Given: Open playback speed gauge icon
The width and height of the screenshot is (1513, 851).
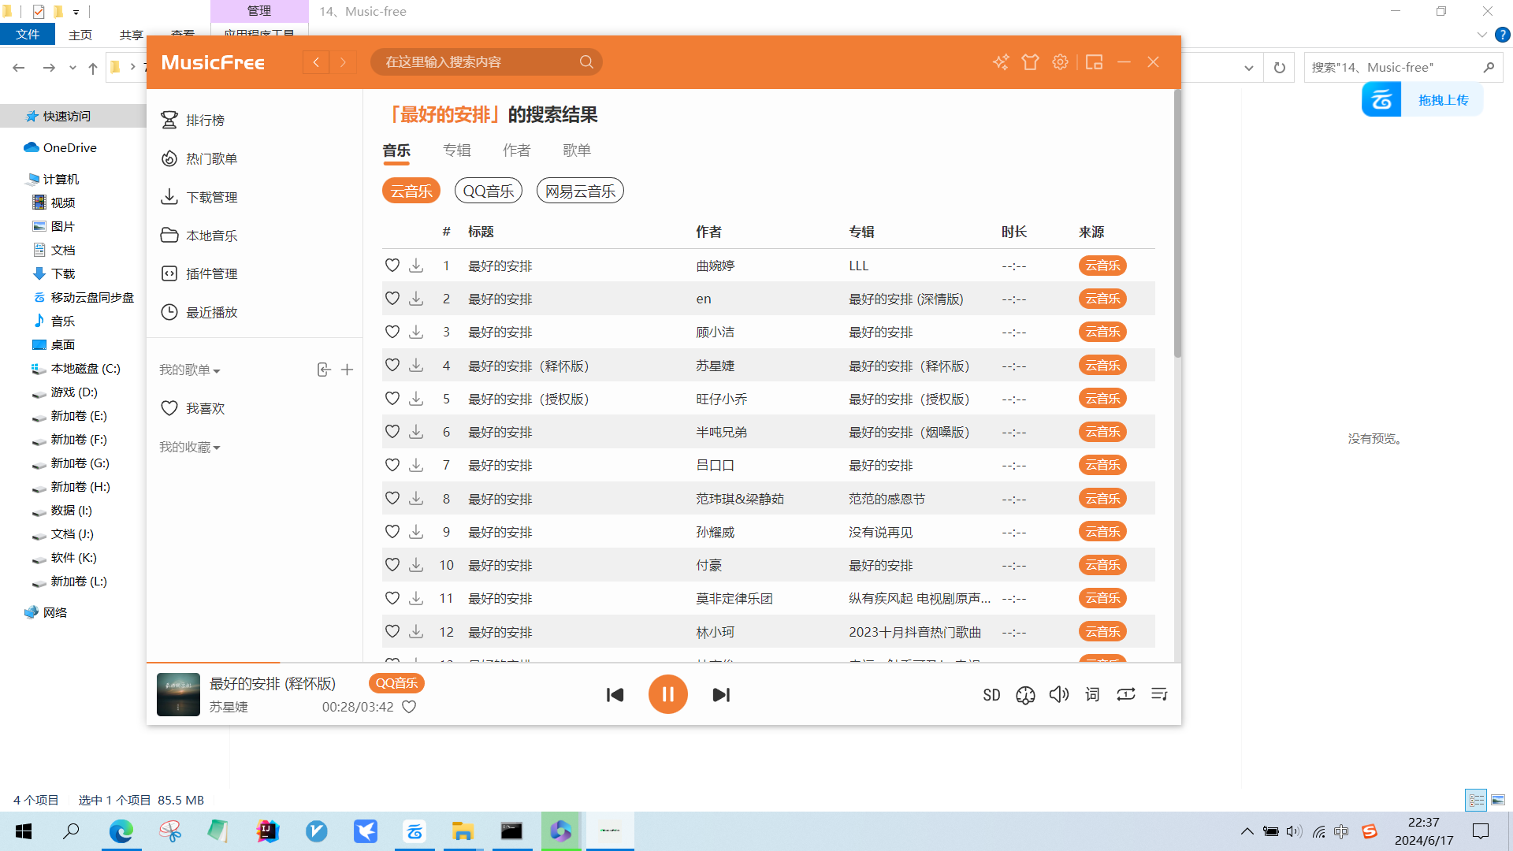Looking at the screenshot, I should pyautogui.click(x=1025, y=694).
